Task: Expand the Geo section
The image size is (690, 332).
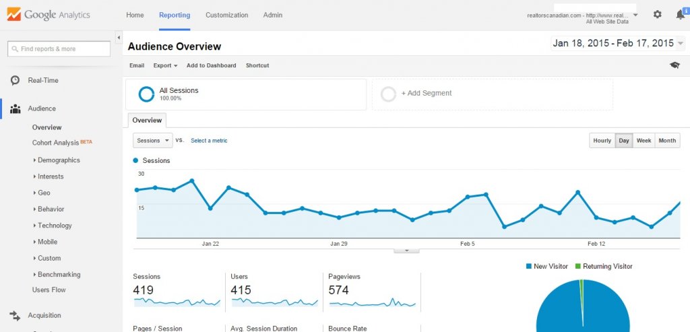Action: (x=42, y=193)
